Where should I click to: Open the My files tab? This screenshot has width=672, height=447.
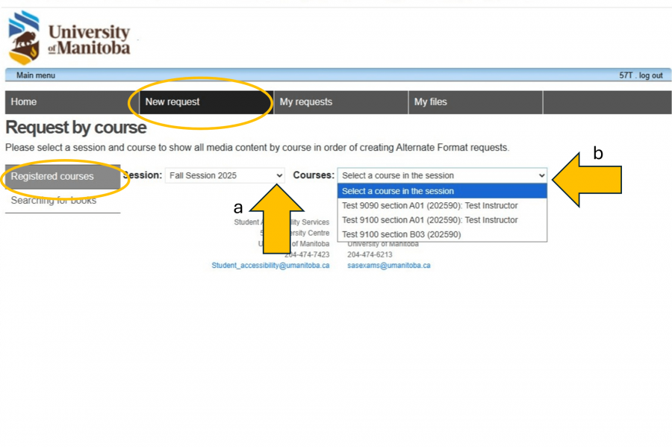point(431,102)
